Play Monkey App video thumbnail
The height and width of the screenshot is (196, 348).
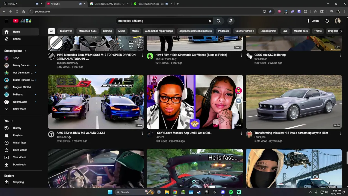click(x=195, y=102)
